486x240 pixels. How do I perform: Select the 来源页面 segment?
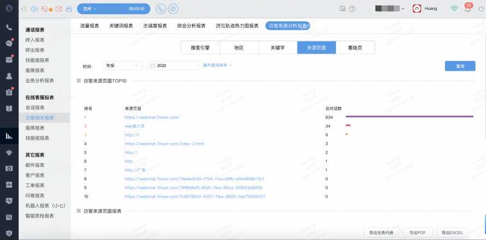pyautogui.click(x=317, y=47)
